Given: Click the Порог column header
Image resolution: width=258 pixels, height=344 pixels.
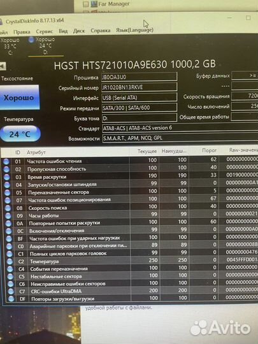Looking at the screenshot, I should pos(209,150).
